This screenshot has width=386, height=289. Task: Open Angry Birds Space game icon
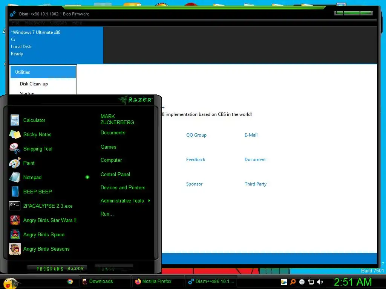pos(15,234)
